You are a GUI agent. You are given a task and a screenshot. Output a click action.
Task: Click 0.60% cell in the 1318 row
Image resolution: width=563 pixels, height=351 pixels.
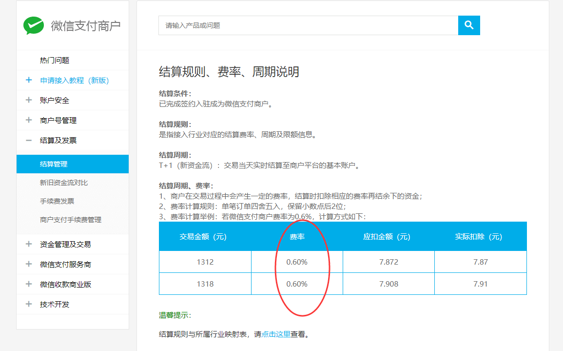click(297, 284)
